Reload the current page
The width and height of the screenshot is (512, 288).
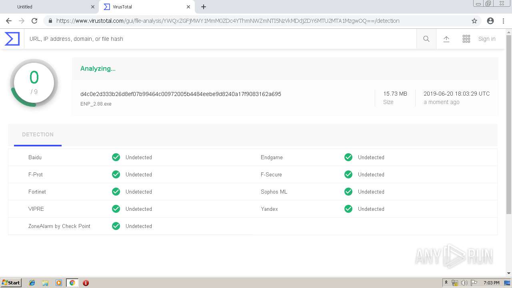click(x=34, y=21)
